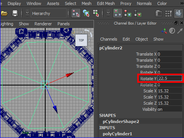
Task: Select by hierarchy and combinations icon
Action: click(76, 13)
